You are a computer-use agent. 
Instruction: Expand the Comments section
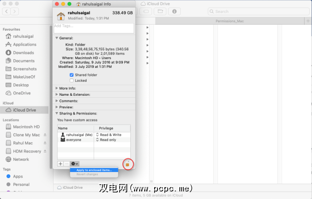click(x=57, y=101)
